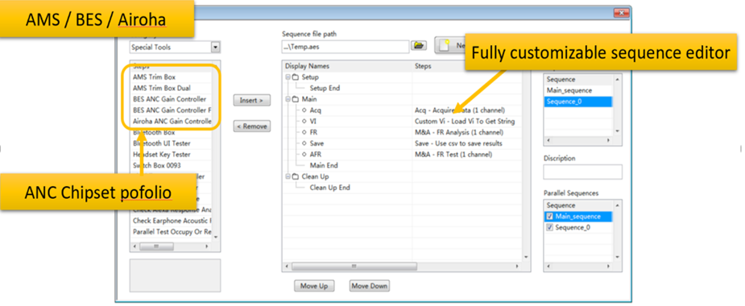
Task: Select the Clean Up End row
Action: (x=329, y=188)
